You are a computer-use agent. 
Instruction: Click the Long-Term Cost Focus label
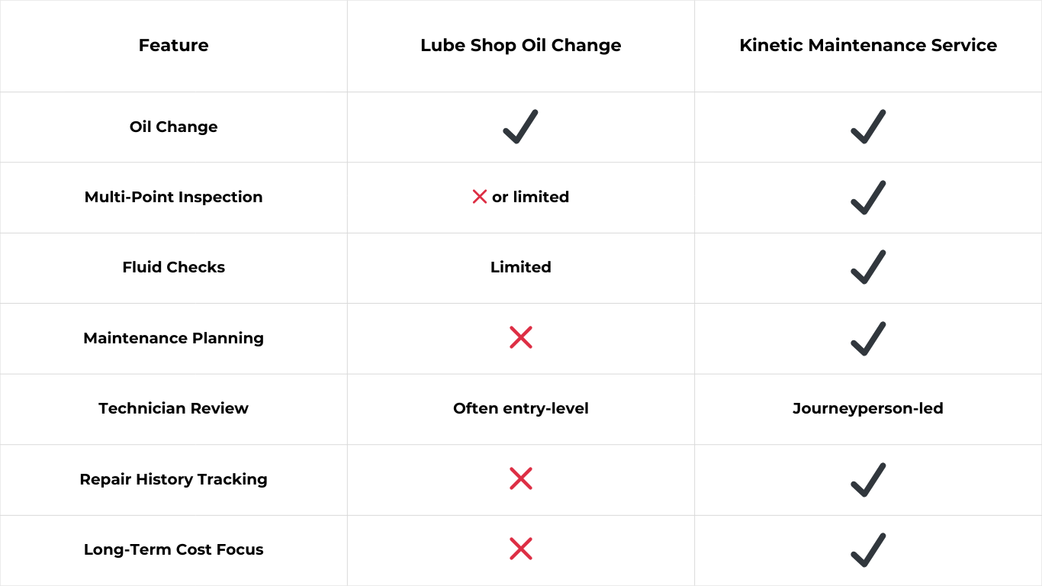[173, 549]
